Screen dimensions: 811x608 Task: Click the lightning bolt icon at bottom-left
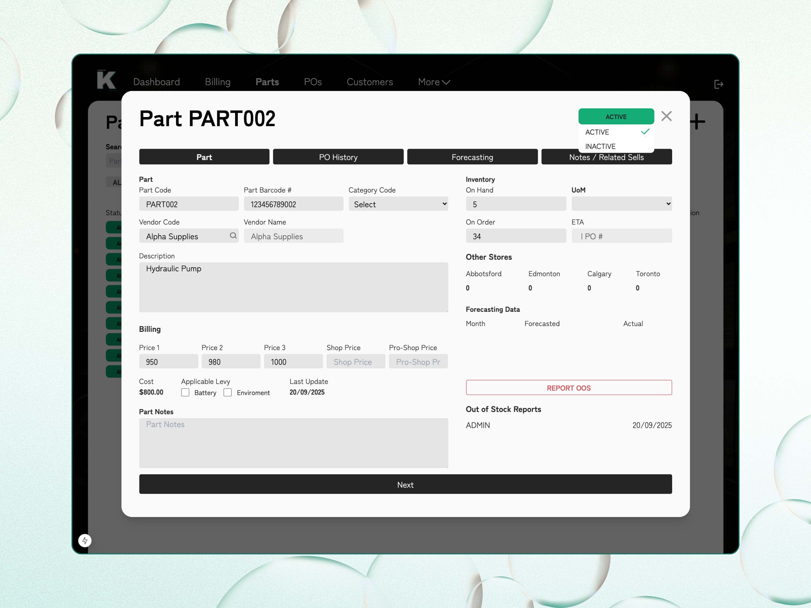point(85,540)
